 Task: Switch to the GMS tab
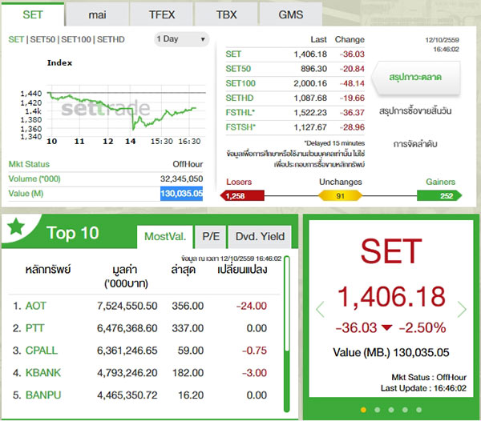[x=291, y=14]
